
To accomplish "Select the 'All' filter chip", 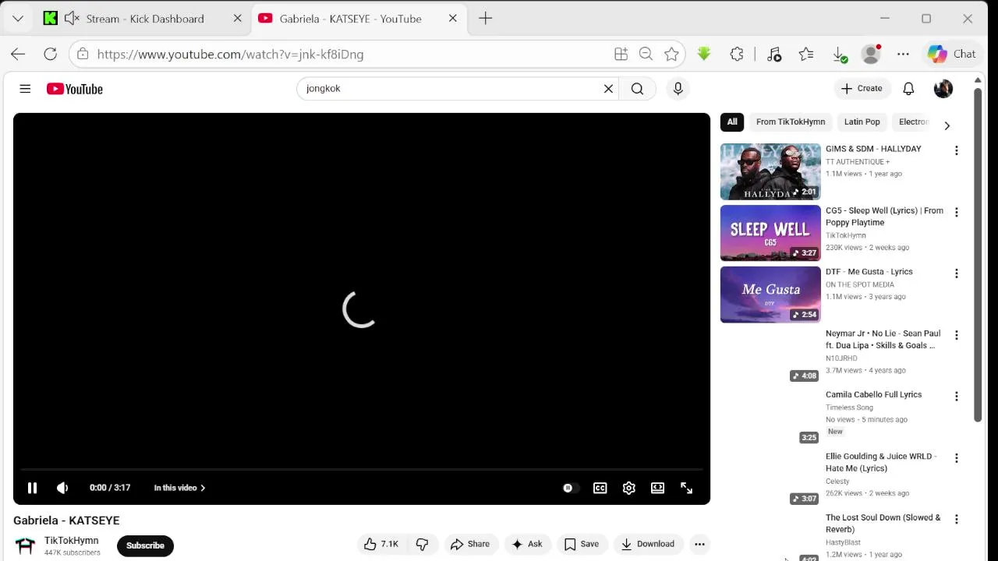I will click(732, 122).
